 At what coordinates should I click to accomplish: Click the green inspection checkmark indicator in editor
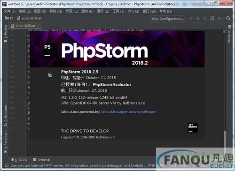224,31
